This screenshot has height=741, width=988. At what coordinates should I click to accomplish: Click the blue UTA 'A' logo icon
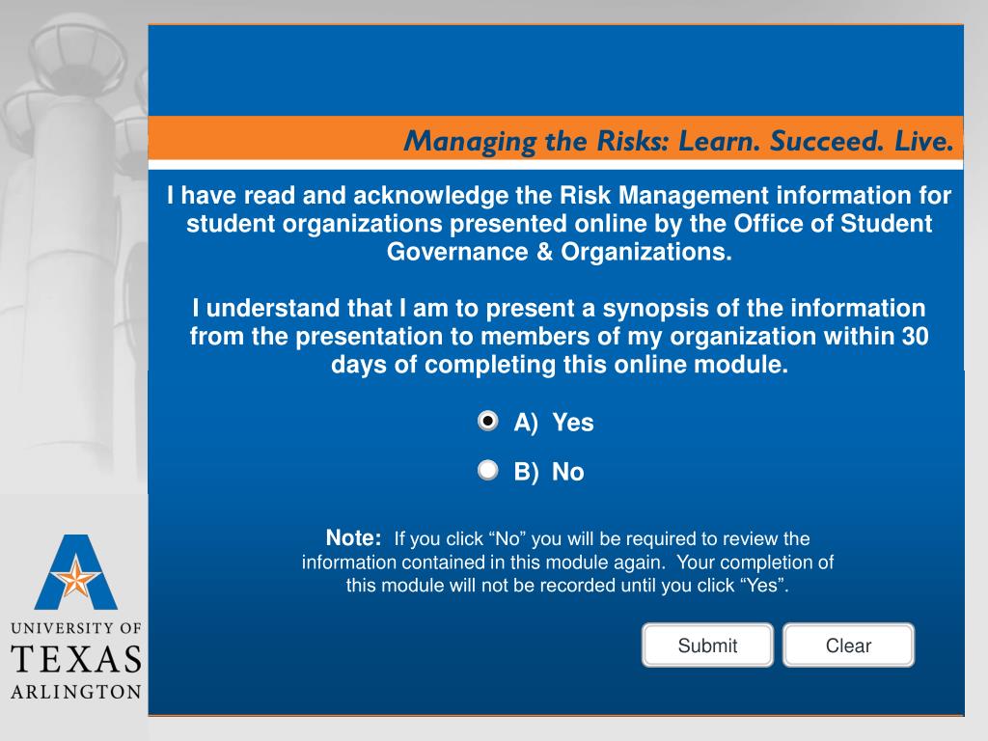point(75,572)
